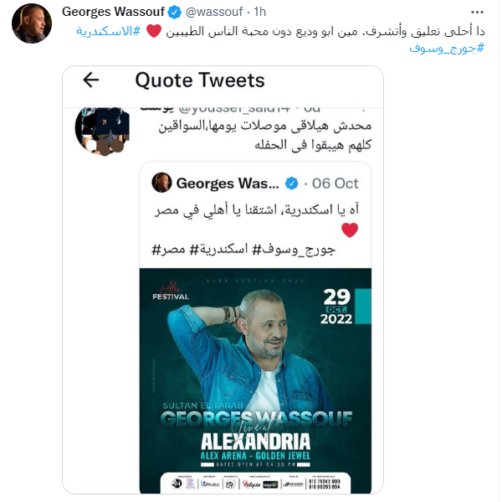Open the #جورج_وسوف hashtag in the main tweet

(447, 48)
